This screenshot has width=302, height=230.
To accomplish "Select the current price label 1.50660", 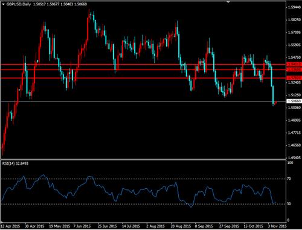I will click(x=294, y=101).
